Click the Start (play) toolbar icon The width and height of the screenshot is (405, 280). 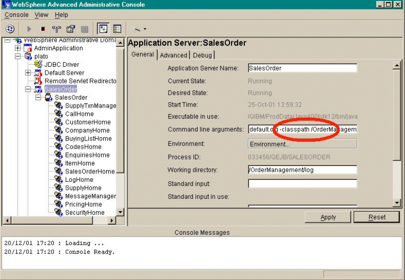point(29,29)
